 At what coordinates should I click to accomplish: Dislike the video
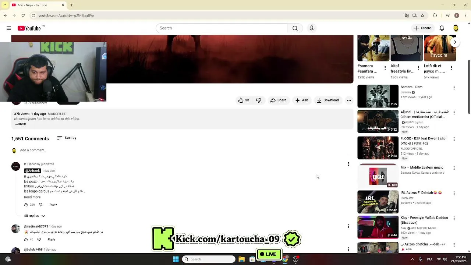[259, 100]
